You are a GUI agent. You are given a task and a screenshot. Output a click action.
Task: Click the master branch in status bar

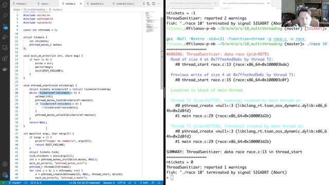(x=15, y=183)
